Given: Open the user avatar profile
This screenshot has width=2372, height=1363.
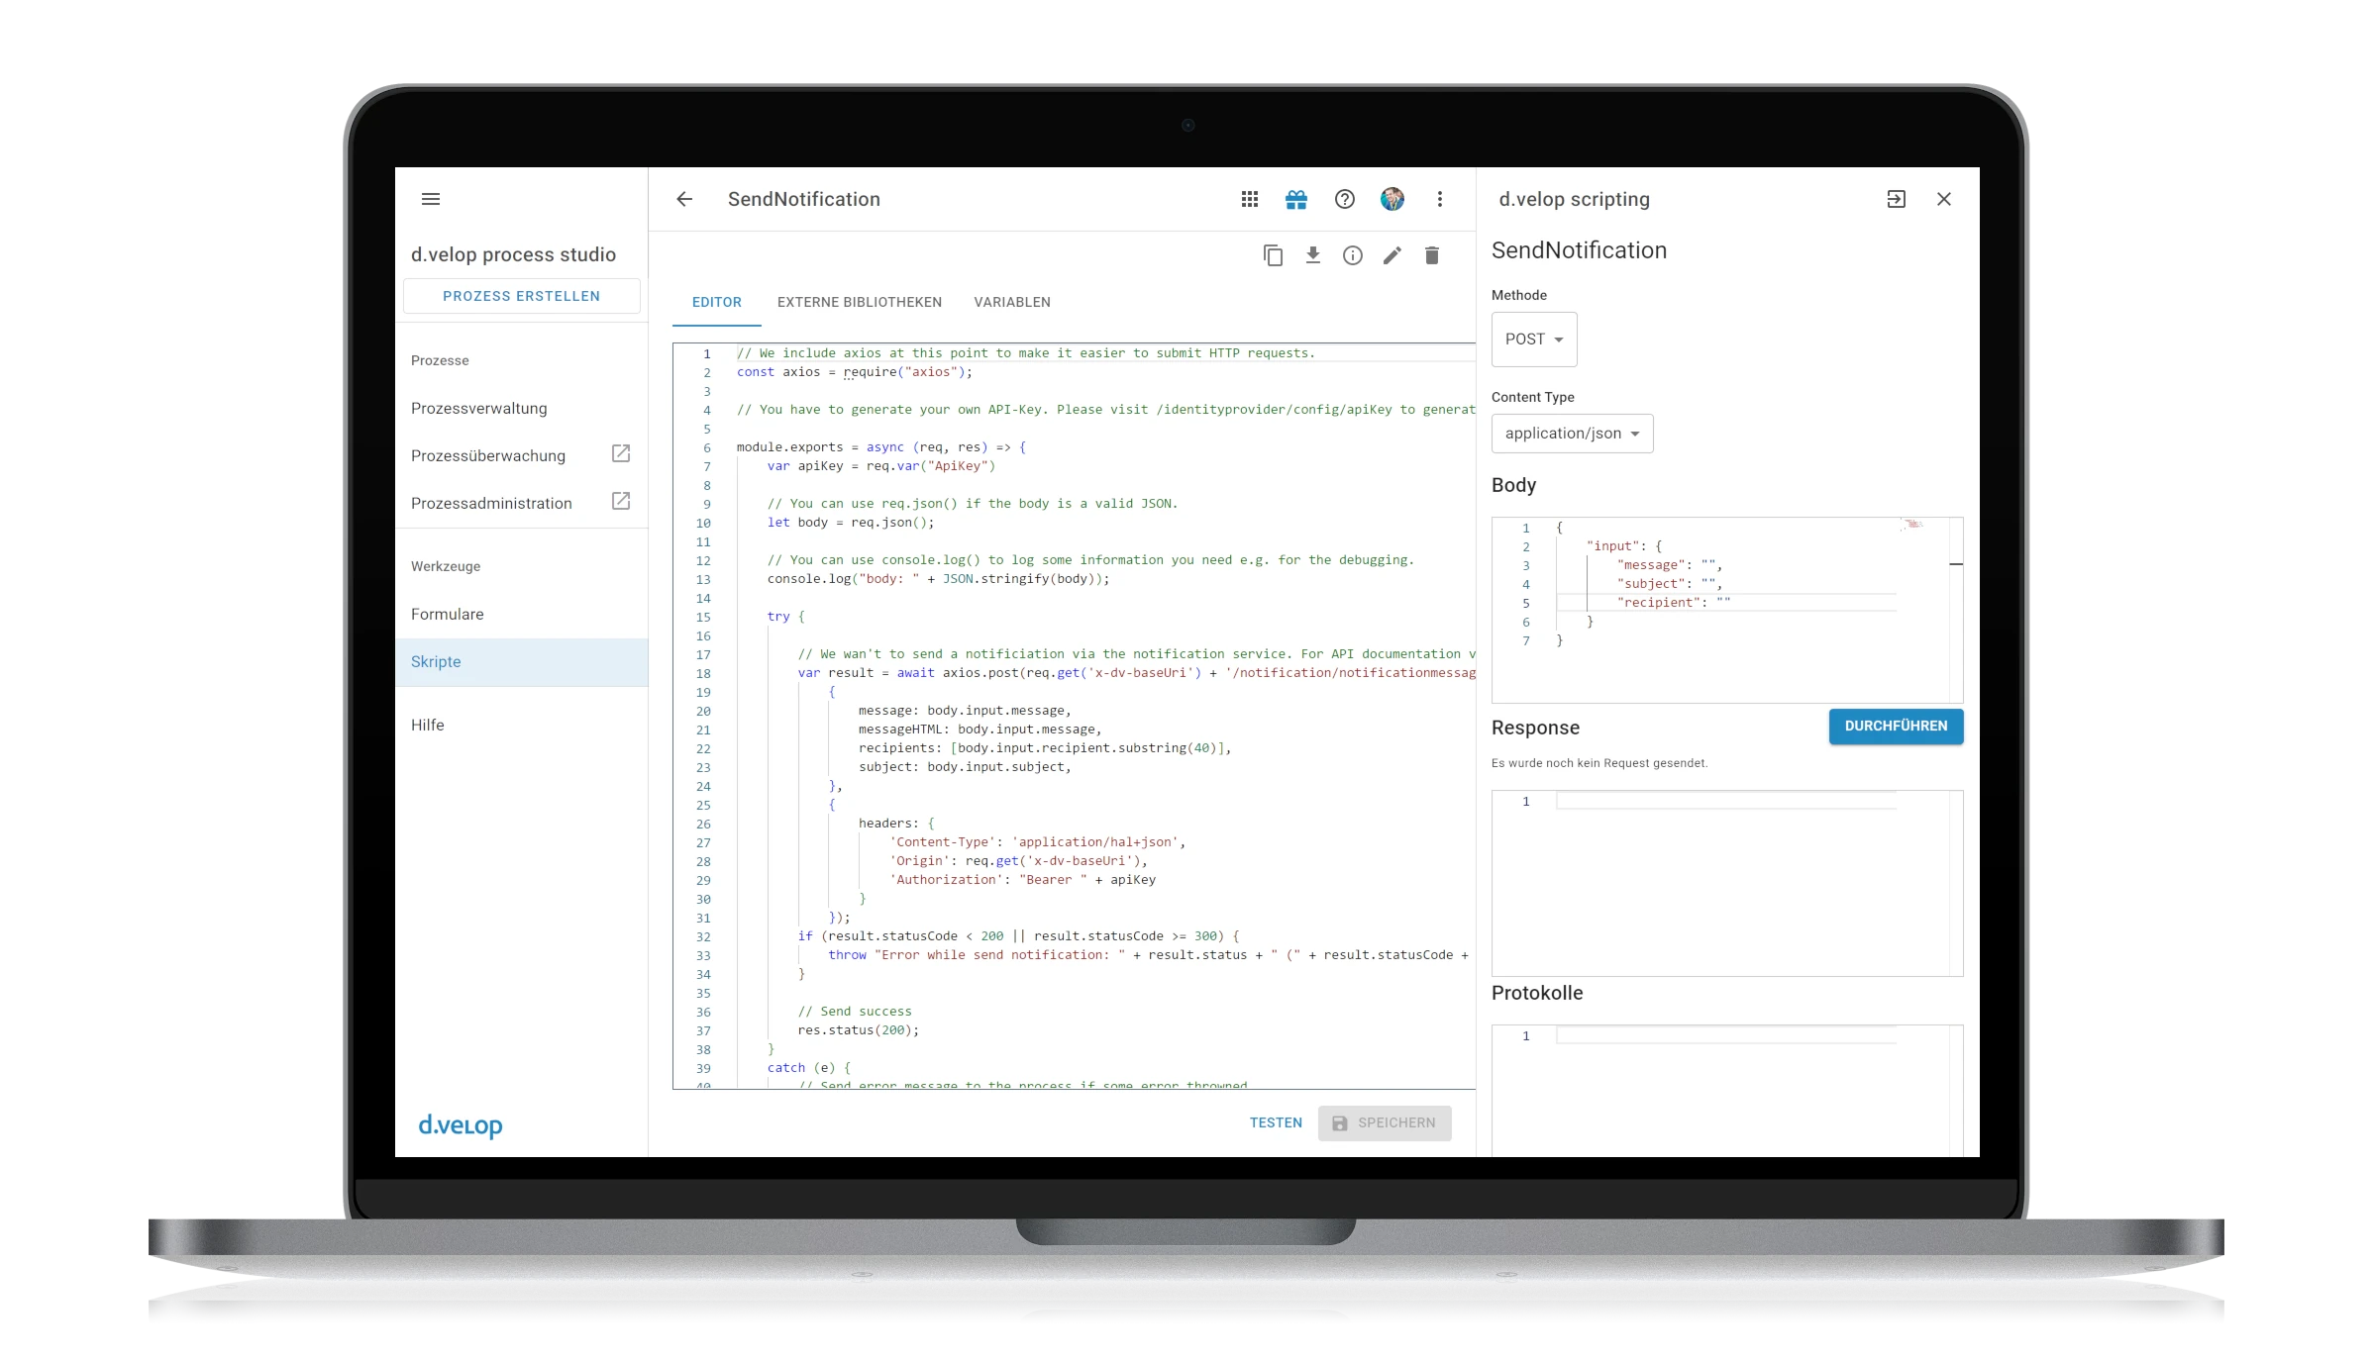Looking at the screenshot, I should (1392, 199).
